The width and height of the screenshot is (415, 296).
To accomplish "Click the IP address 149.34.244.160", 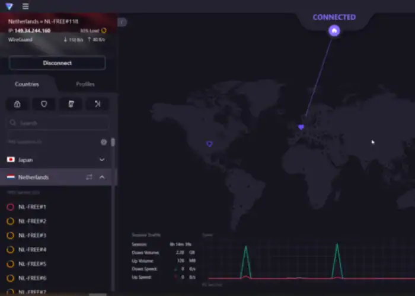I will point(33,31).
